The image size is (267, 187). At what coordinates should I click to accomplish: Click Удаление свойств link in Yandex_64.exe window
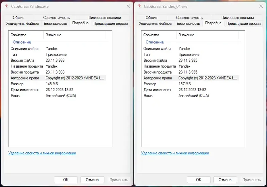pos(175,153)
